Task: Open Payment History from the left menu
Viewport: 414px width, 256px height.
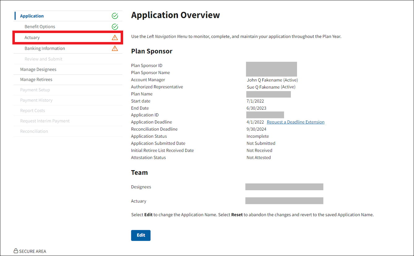Action: pyautogui.click(x=36, y=100)
